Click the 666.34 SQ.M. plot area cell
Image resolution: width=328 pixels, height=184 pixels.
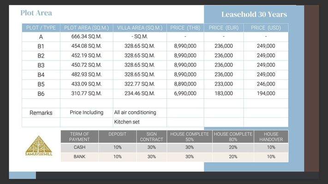pyautogui.click(x=86, y=36)
